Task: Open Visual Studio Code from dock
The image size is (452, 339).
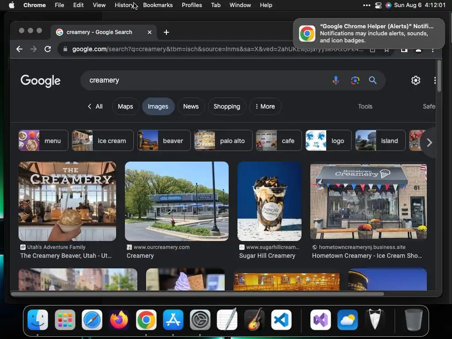Action: 281,320
